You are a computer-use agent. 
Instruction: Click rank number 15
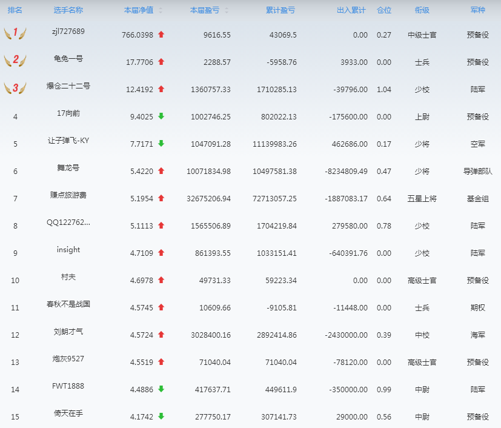(x=15, y=417)
